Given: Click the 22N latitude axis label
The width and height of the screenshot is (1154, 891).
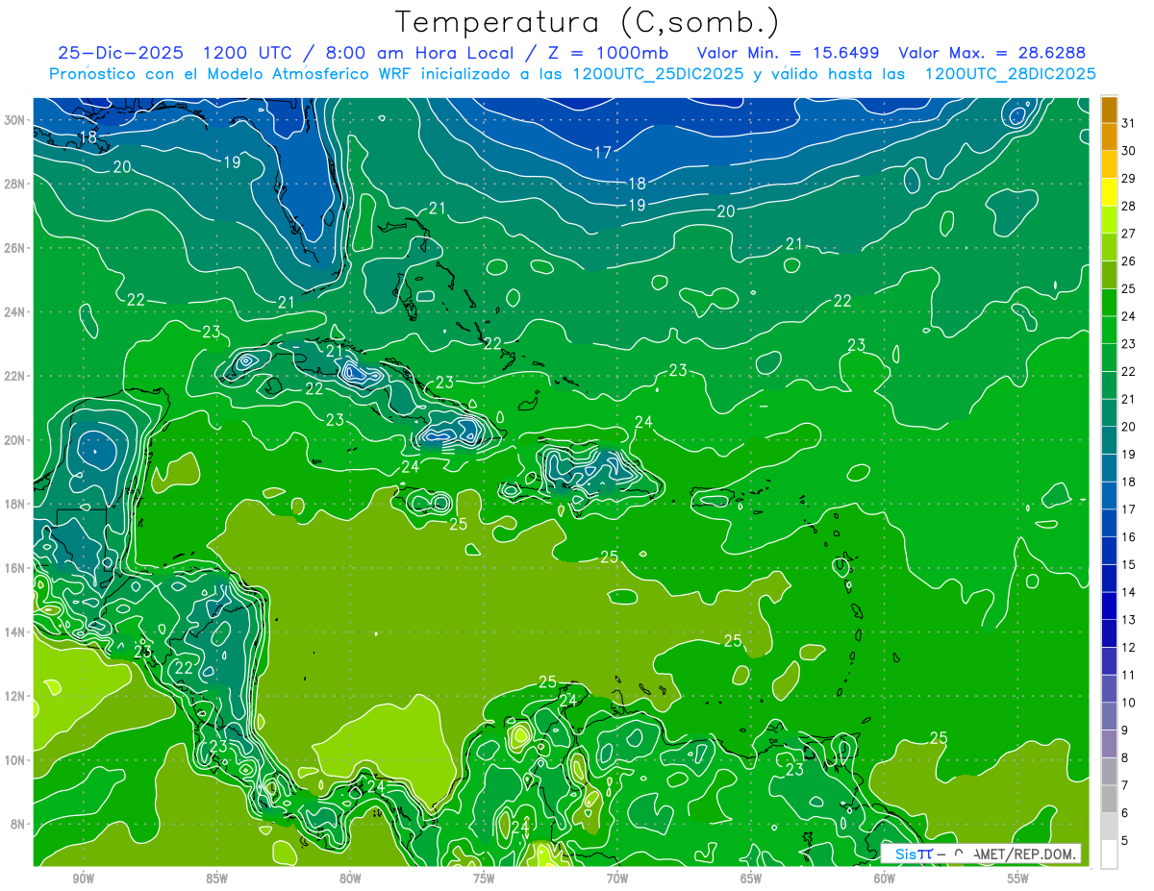Looking at the screenshot, I should (x=16, y=376).
